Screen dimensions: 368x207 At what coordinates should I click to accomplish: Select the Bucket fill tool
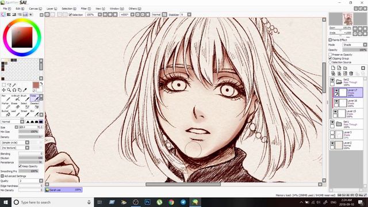click(x=5, y=113)
